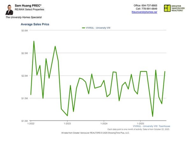Click the 1-2025 x-axis label

click(140, 123)
